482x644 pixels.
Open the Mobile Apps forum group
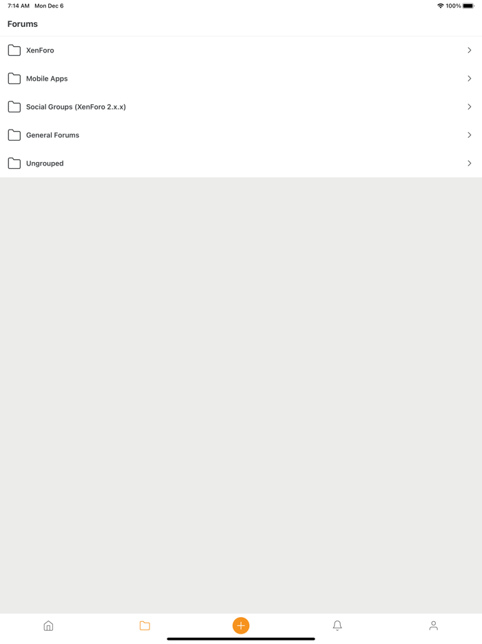click(x=241, y=78)
